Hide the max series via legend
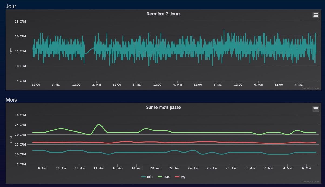This screenshot has width=325, height=187. [164, 177]
